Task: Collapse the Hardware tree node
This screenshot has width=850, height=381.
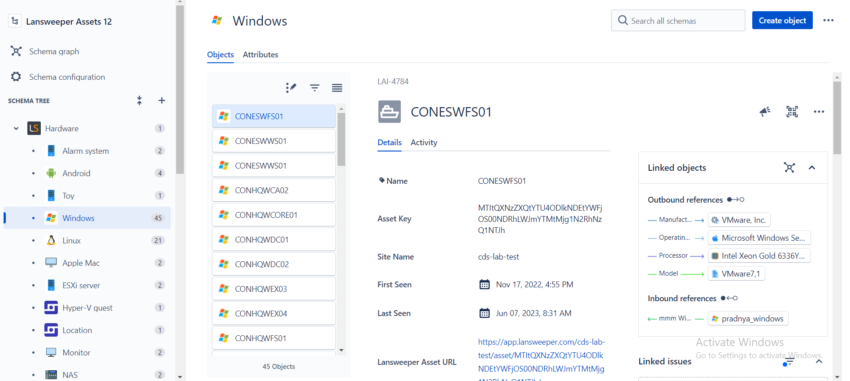Action: [x=16, y=129]
